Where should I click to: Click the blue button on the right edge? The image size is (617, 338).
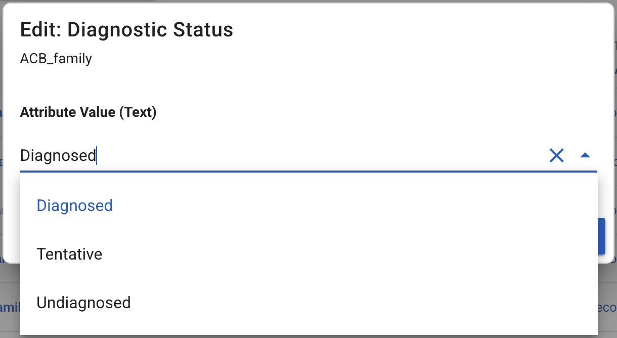point(602,236)
